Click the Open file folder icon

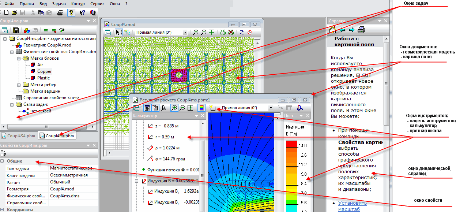click(14, 12)
